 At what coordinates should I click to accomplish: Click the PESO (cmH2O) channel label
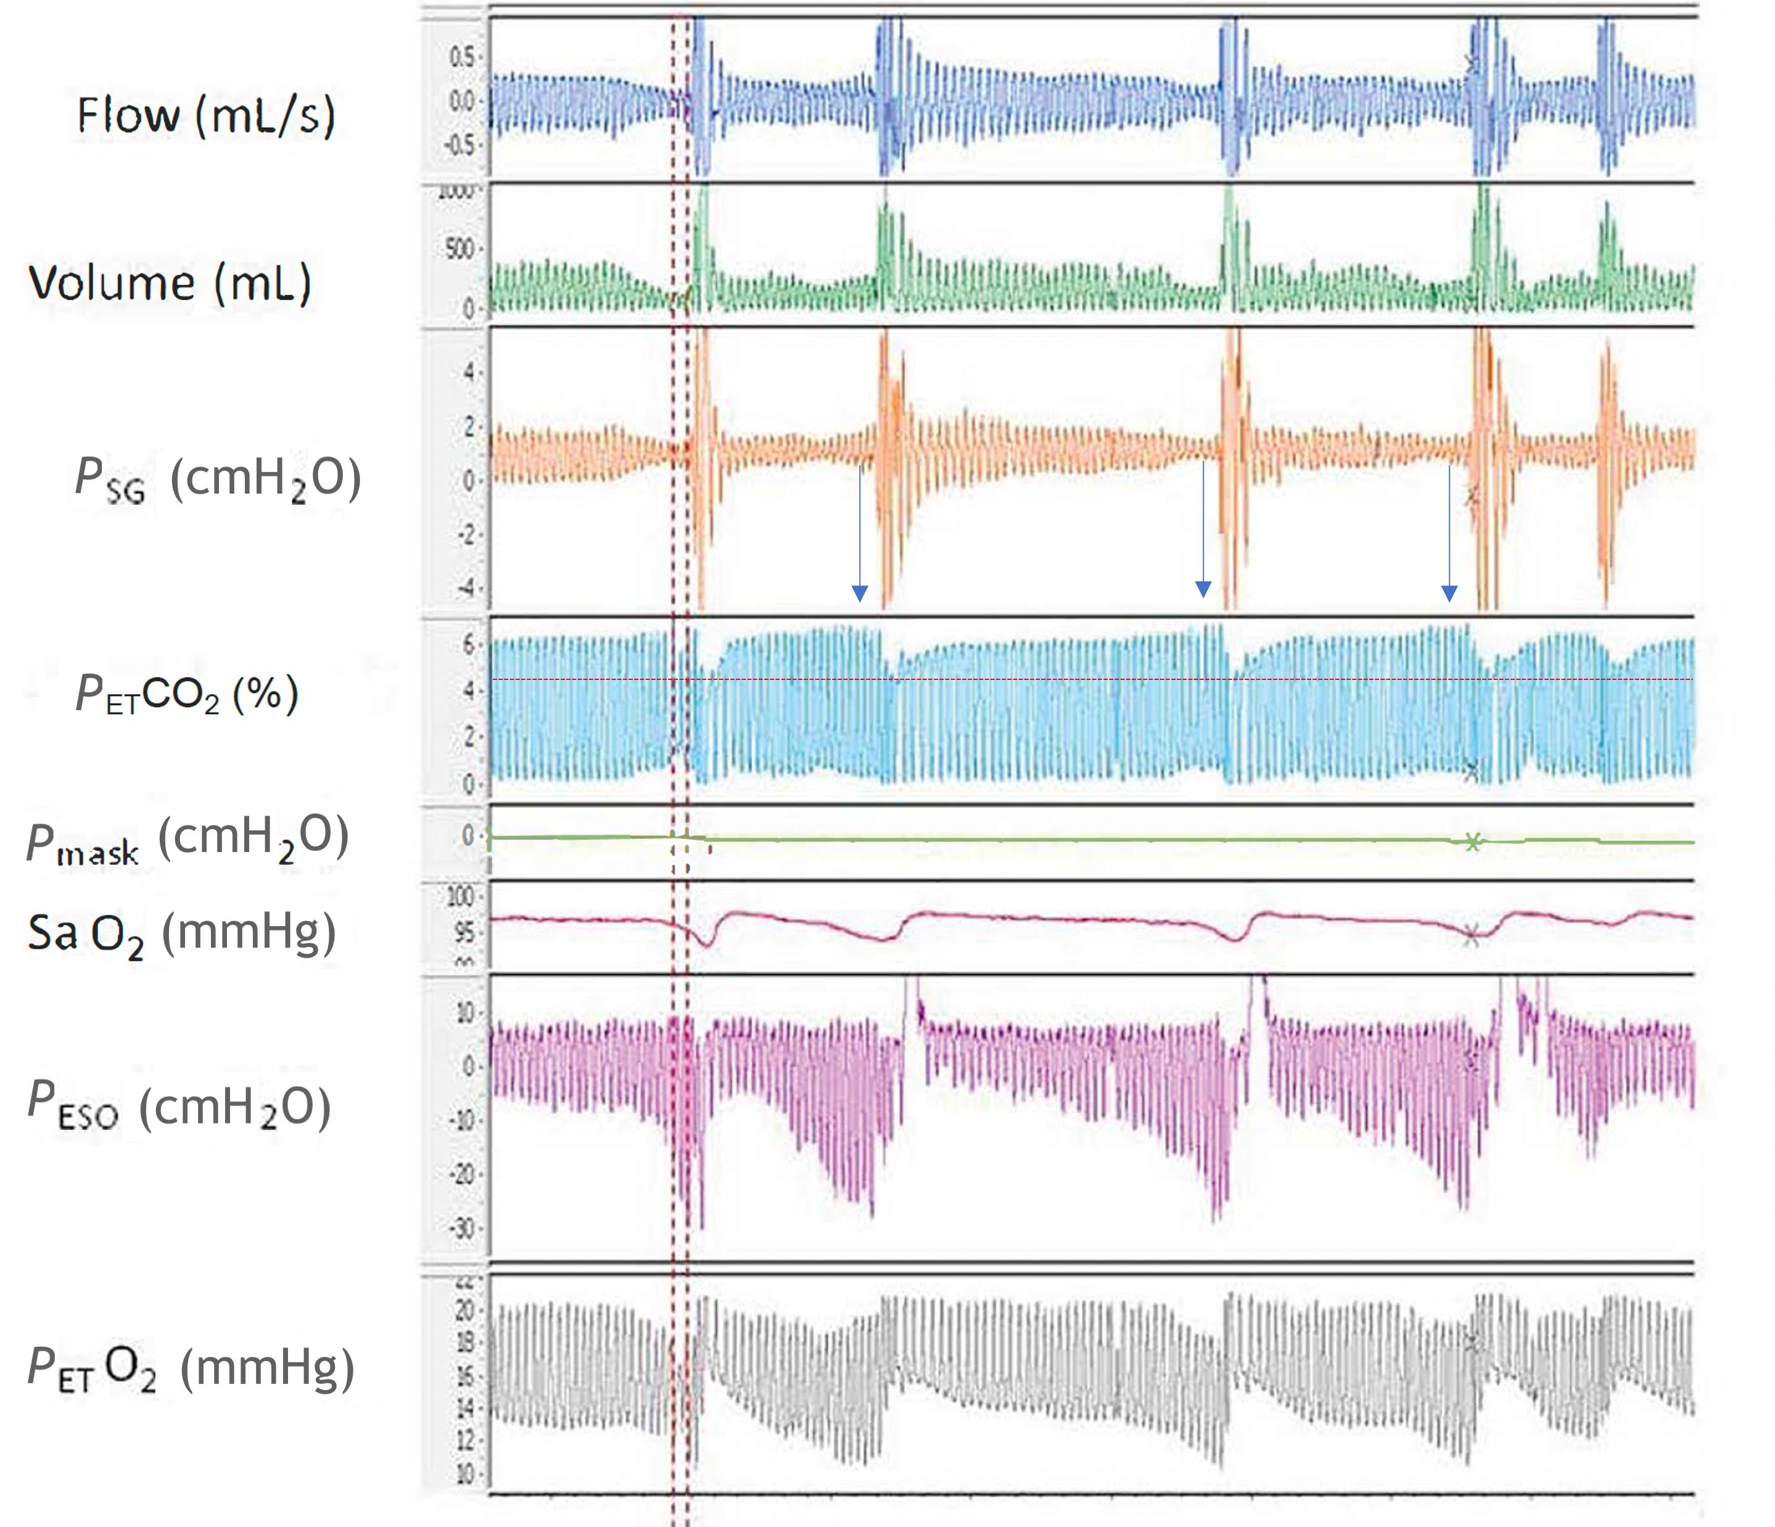point(179,1106)
